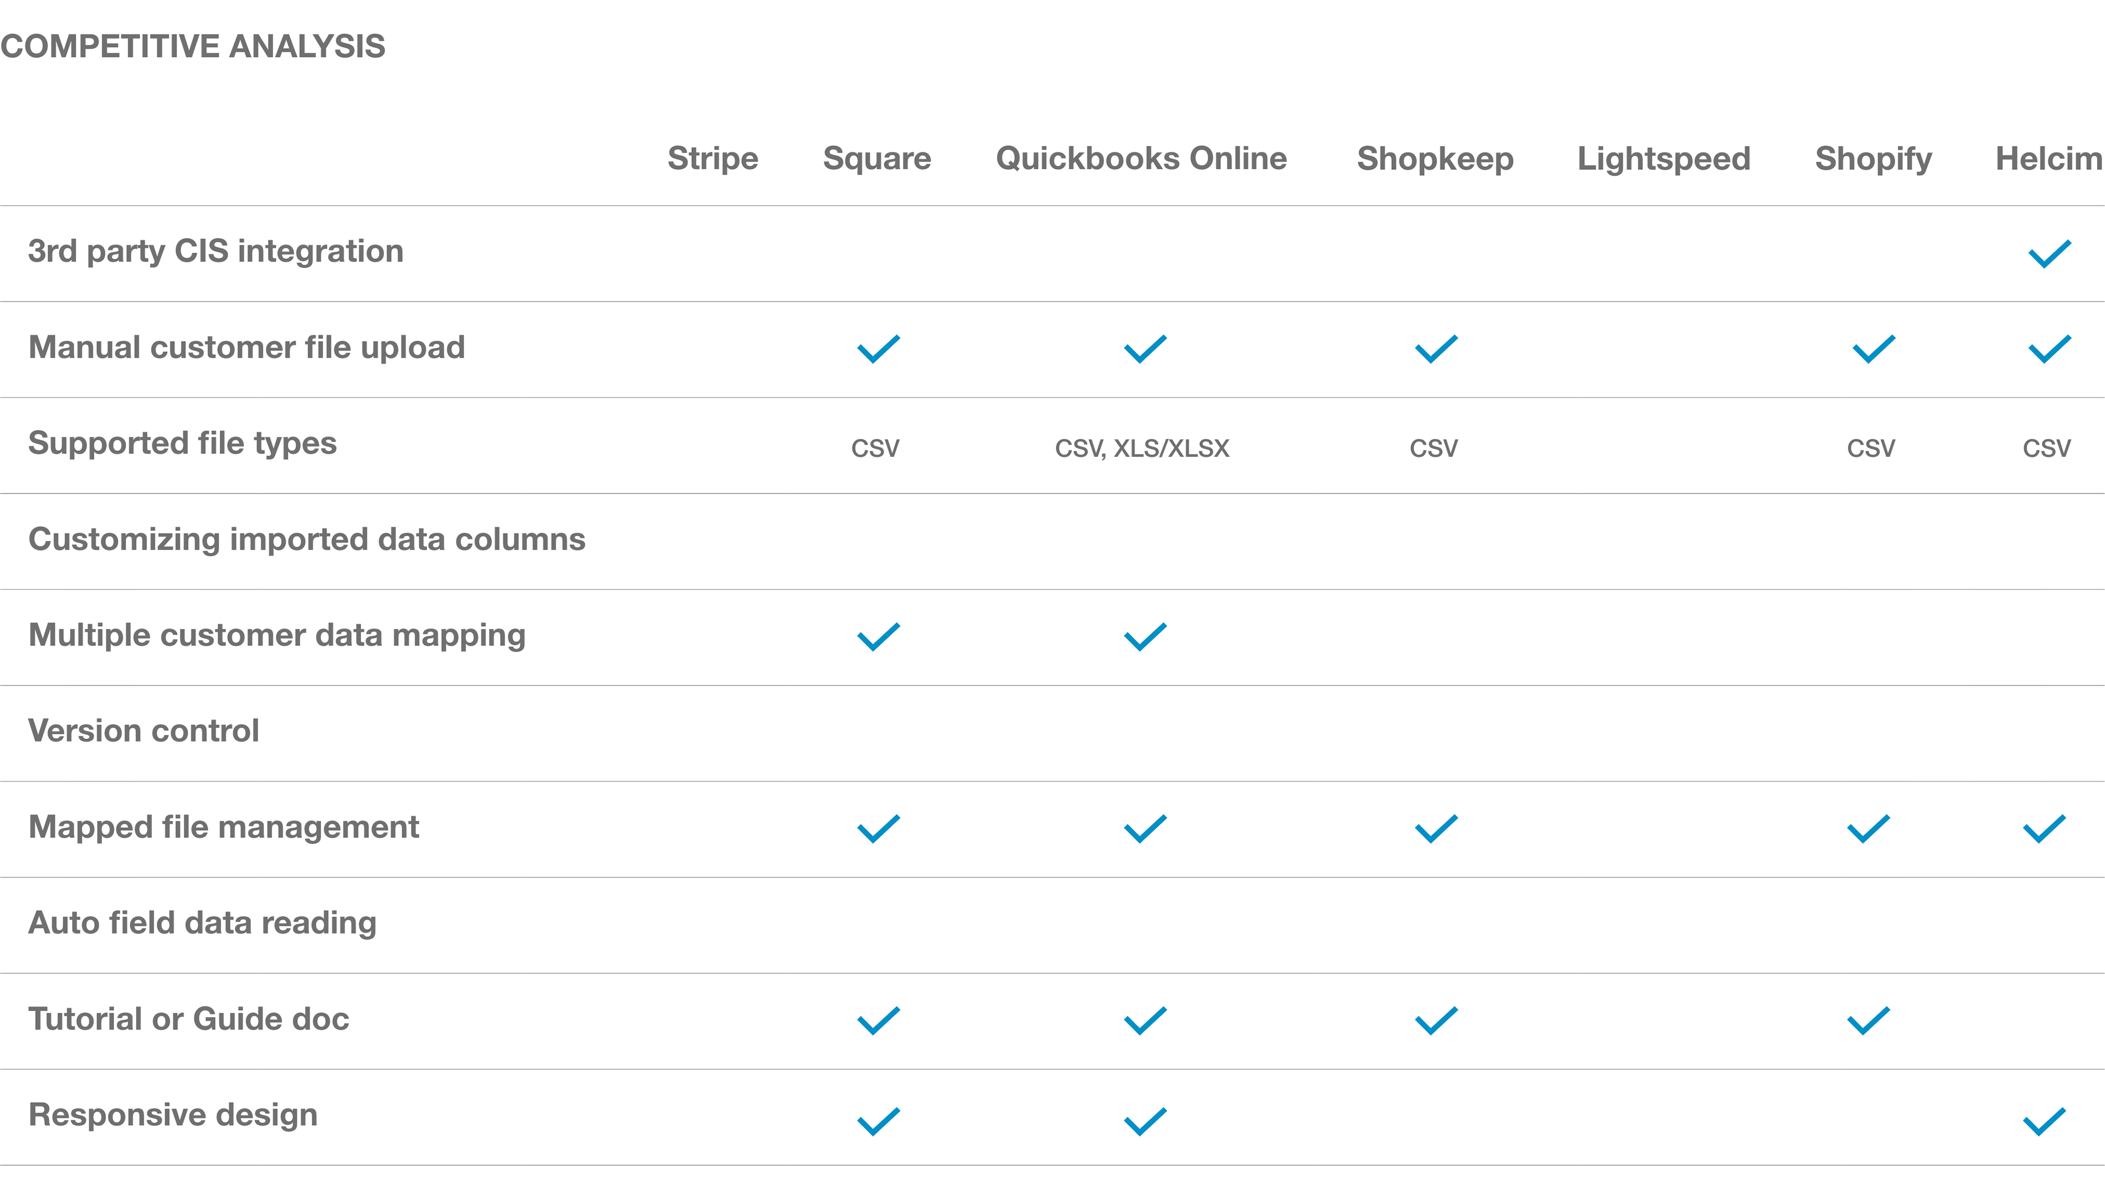Viewport: 2105px width, 1179px height.
Task: Click Square's Multiple customer data mapping checkmark
Action: [x=878, y=637]
